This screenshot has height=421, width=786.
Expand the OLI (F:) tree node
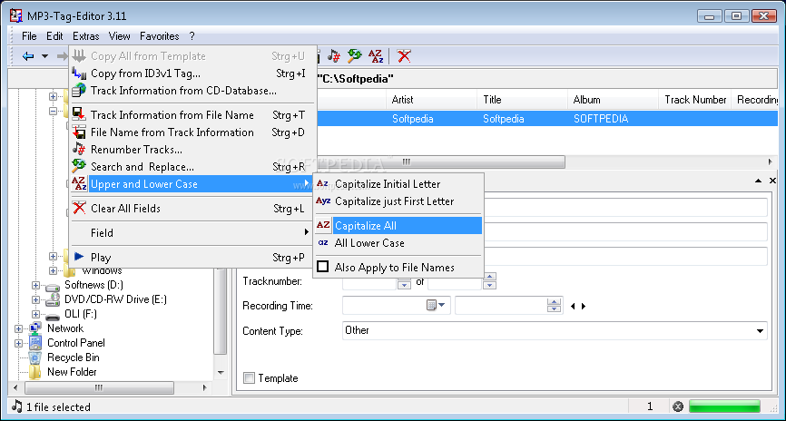click(x=35, y=314)
